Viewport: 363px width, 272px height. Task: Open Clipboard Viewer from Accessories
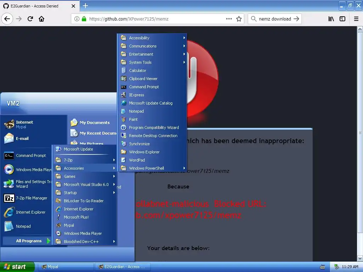[152, 79]
